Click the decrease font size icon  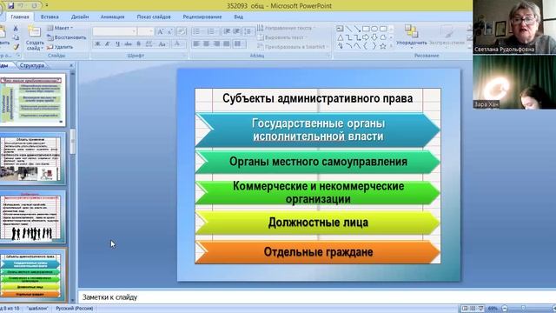click(x=170, y=32)
